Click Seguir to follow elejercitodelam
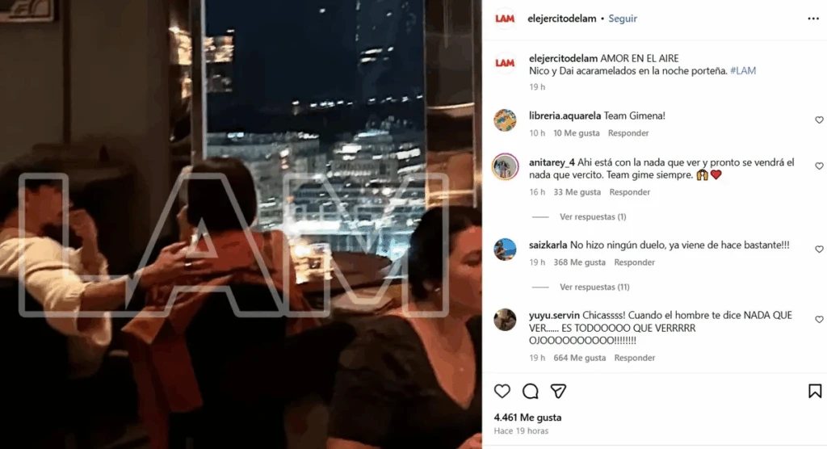 tap(623, 19)
